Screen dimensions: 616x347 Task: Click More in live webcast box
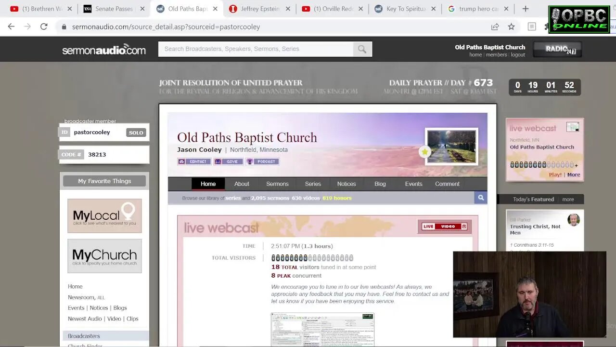[574, 174]
